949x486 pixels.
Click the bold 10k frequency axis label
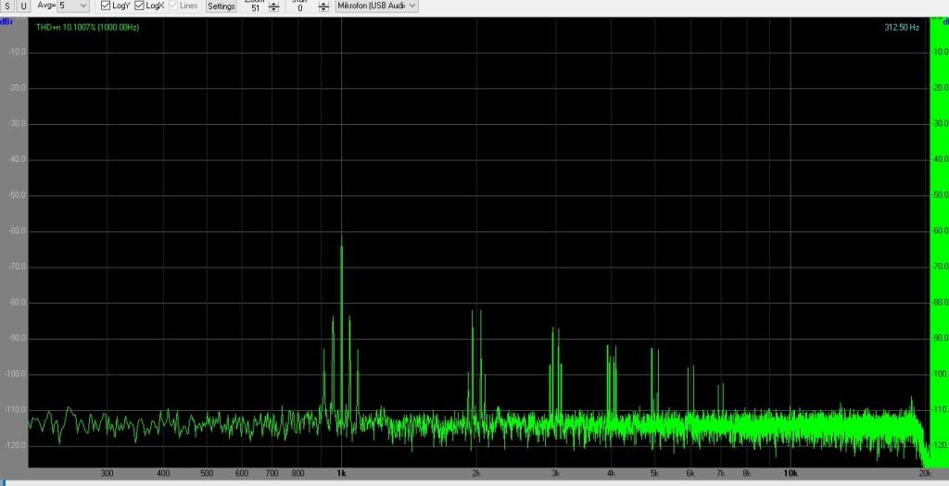790,473
